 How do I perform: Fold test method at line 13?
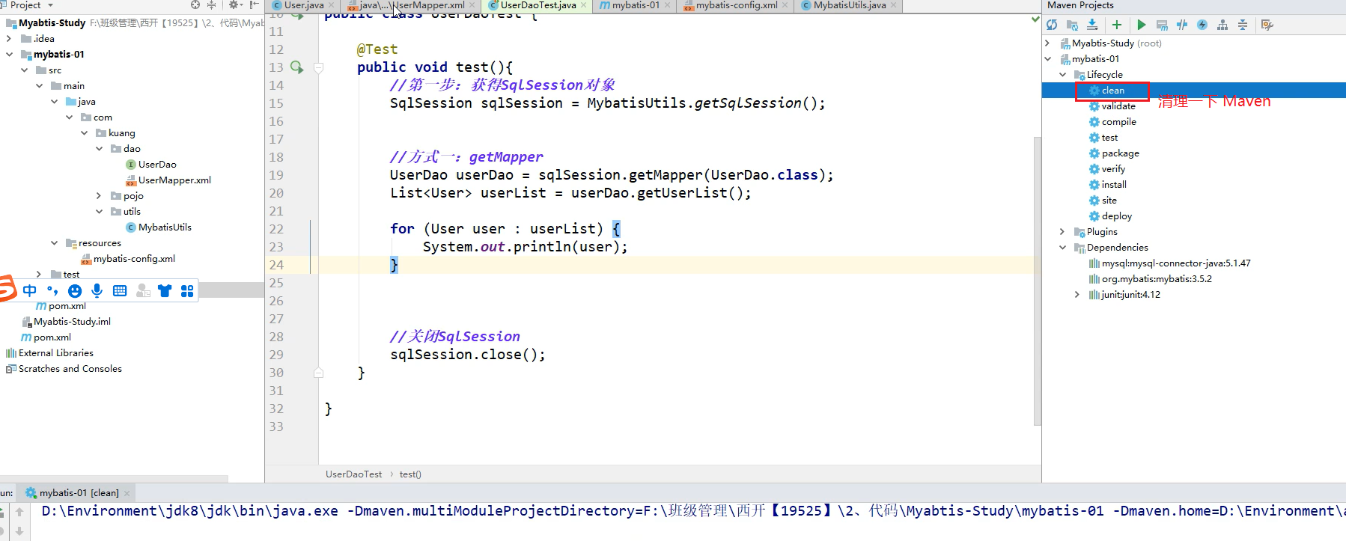tap(318, 67)
